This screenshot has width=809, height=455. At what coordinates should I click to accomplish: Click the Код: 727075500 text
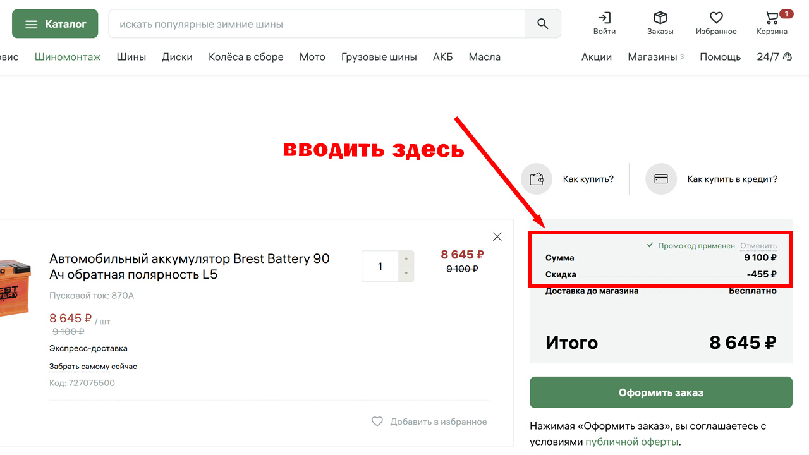pos(82,383)
